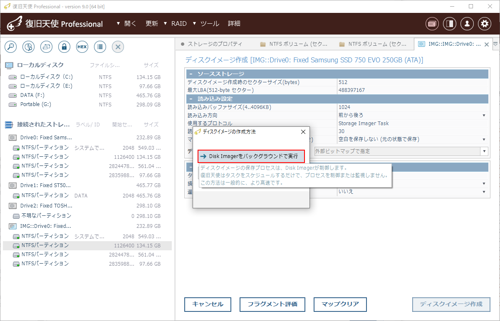The height and width of the screenshot is (321, 500).
Task: Click the disk icon of IMG::Drive0: Fixed...
Action: coord(12,226)
